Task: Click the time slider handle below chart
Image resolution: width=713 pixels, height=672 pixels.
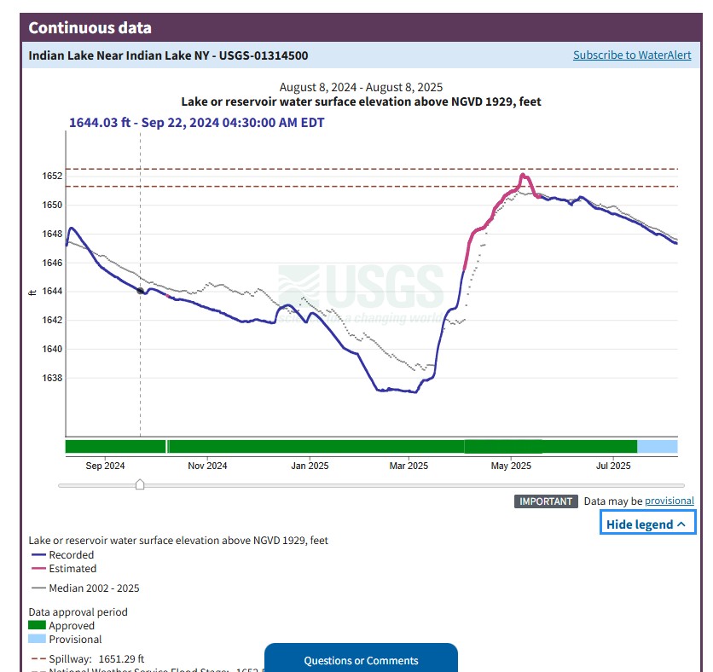Action: (140, 485)
